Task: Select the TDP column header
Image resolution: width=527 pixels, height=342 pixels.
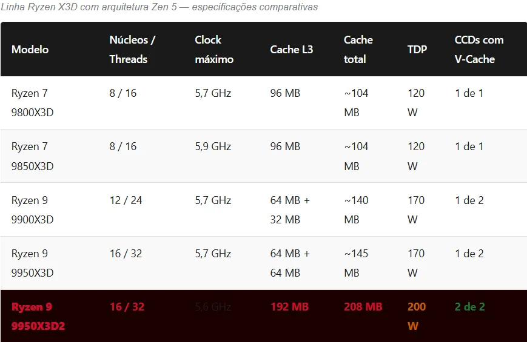Action: click(x=417, y=50)
